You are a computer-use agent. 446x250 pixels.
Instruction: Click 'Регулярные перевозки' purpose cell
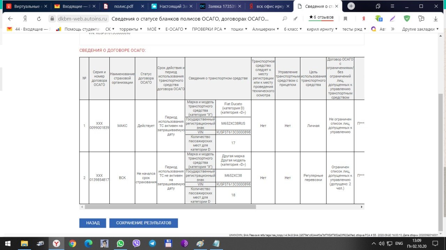[x=313, y=178]
